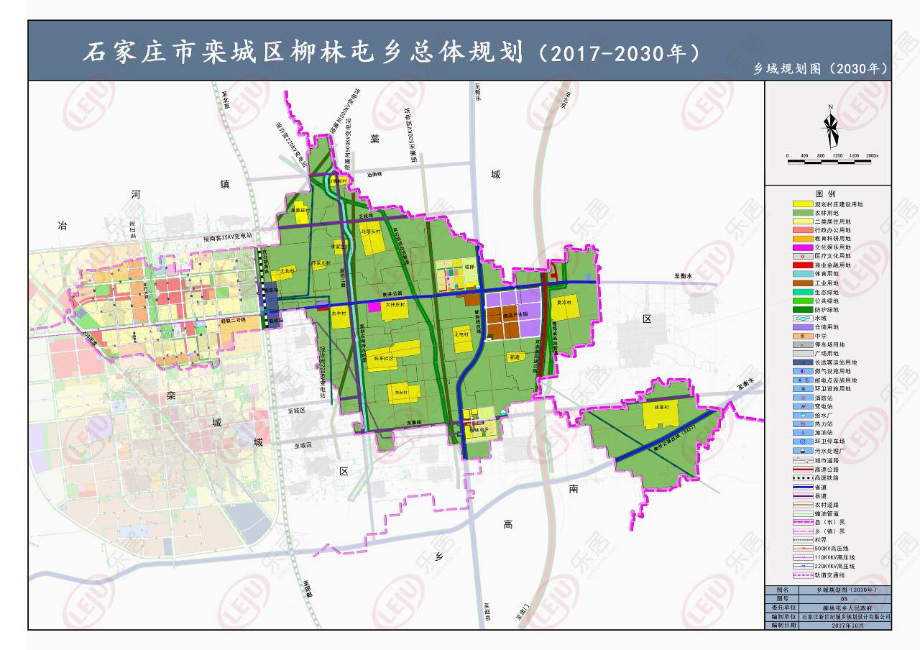Viewport: 920px width, 650px height.
Task: Click the 220KV高压线 legend symbol
Action: [803, 566]
